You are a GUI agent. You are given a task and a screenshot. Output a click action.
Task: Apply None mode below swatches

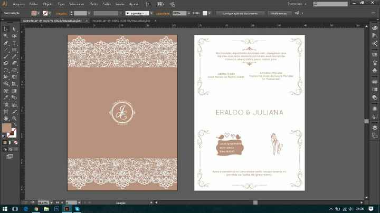click(x=16, y=143)
